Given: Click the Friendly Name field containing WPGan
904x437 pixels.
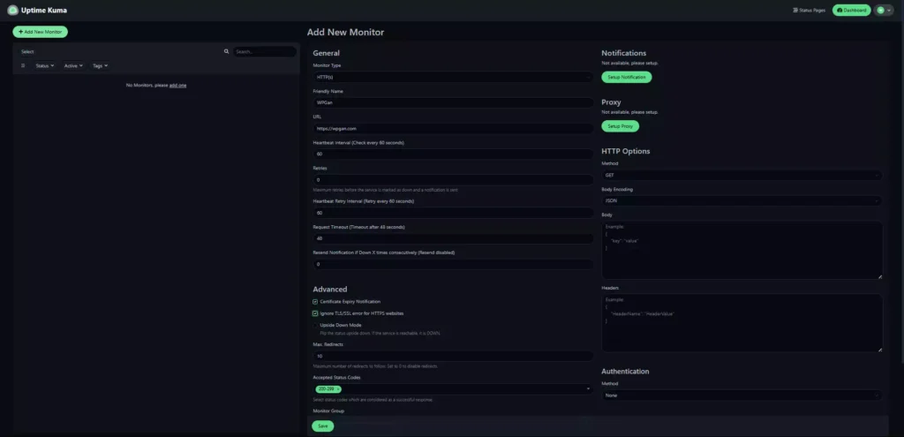Looking at the screenshot, I should tap(453, 102).
